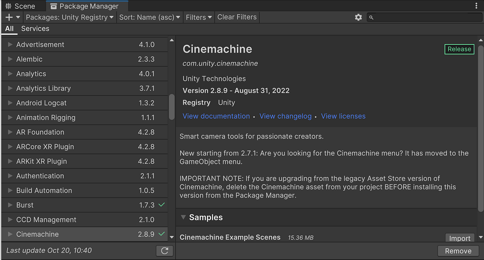Open the Filters dropdown
This screenshot has width=484, height=260.
(x=198, y=17)
